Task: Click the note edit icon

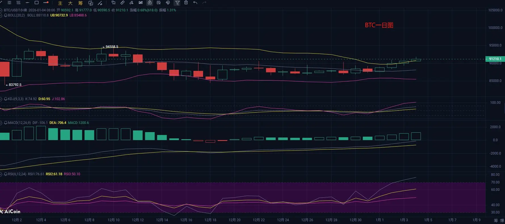Action: point(159,3)
